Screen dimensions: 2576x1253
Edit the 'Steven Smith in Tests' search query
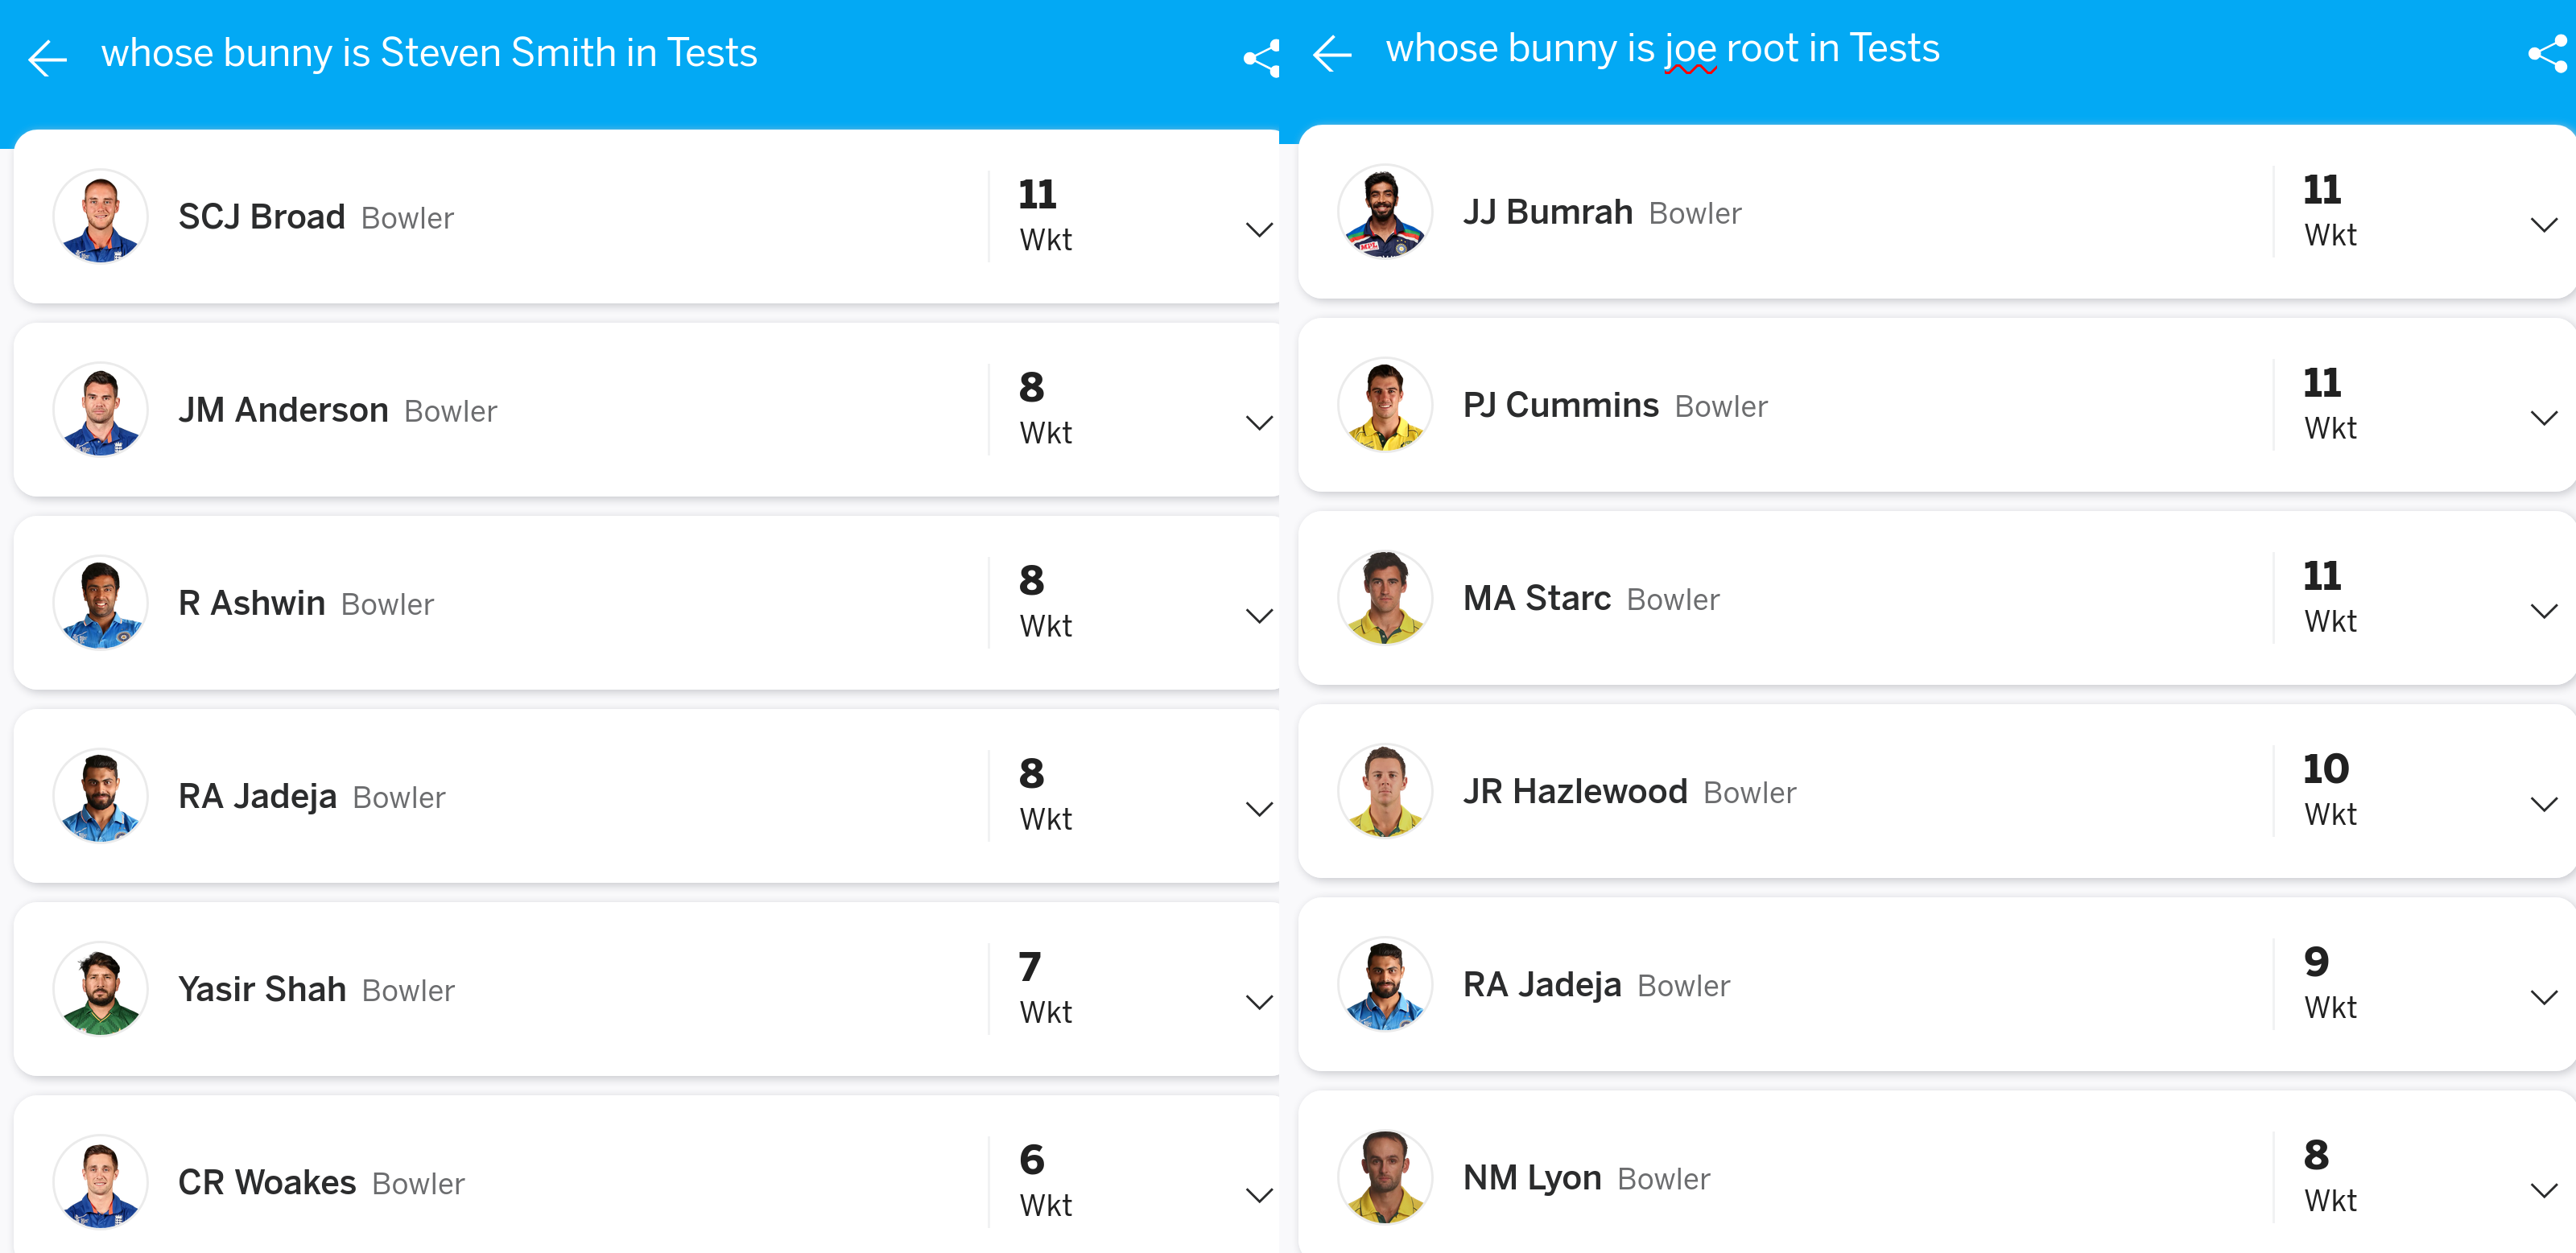click(x=429, y=53)
